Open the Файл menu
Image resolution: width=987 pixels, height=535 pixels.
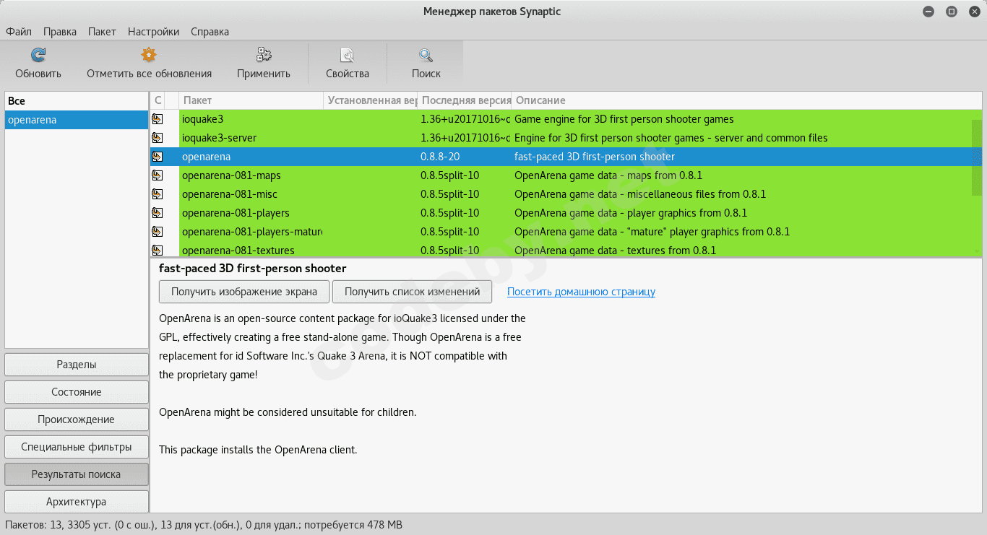pos(19,32)
